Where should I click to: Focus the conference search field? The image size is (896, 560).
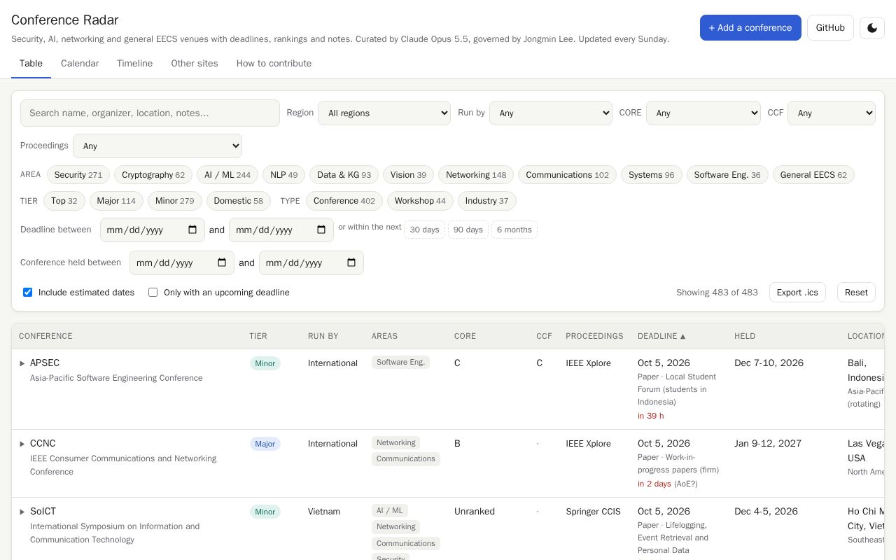tap(150, 113)
